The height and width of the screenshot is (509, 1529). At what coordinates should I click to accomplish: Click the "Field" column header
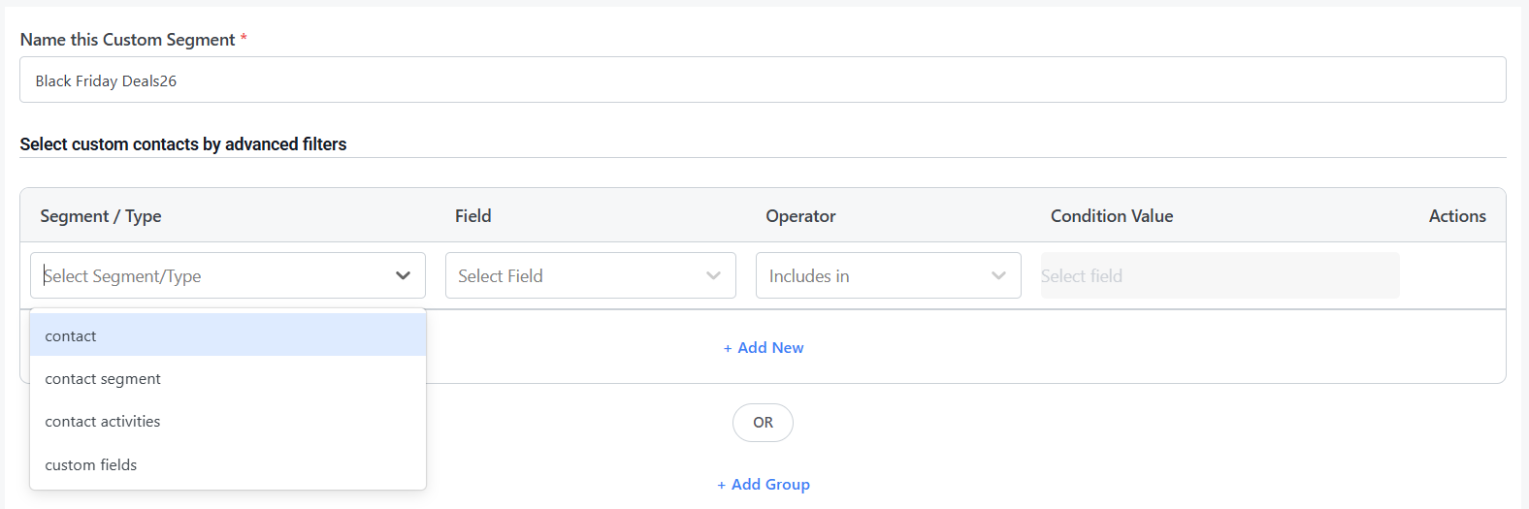[x=473, y=215]
